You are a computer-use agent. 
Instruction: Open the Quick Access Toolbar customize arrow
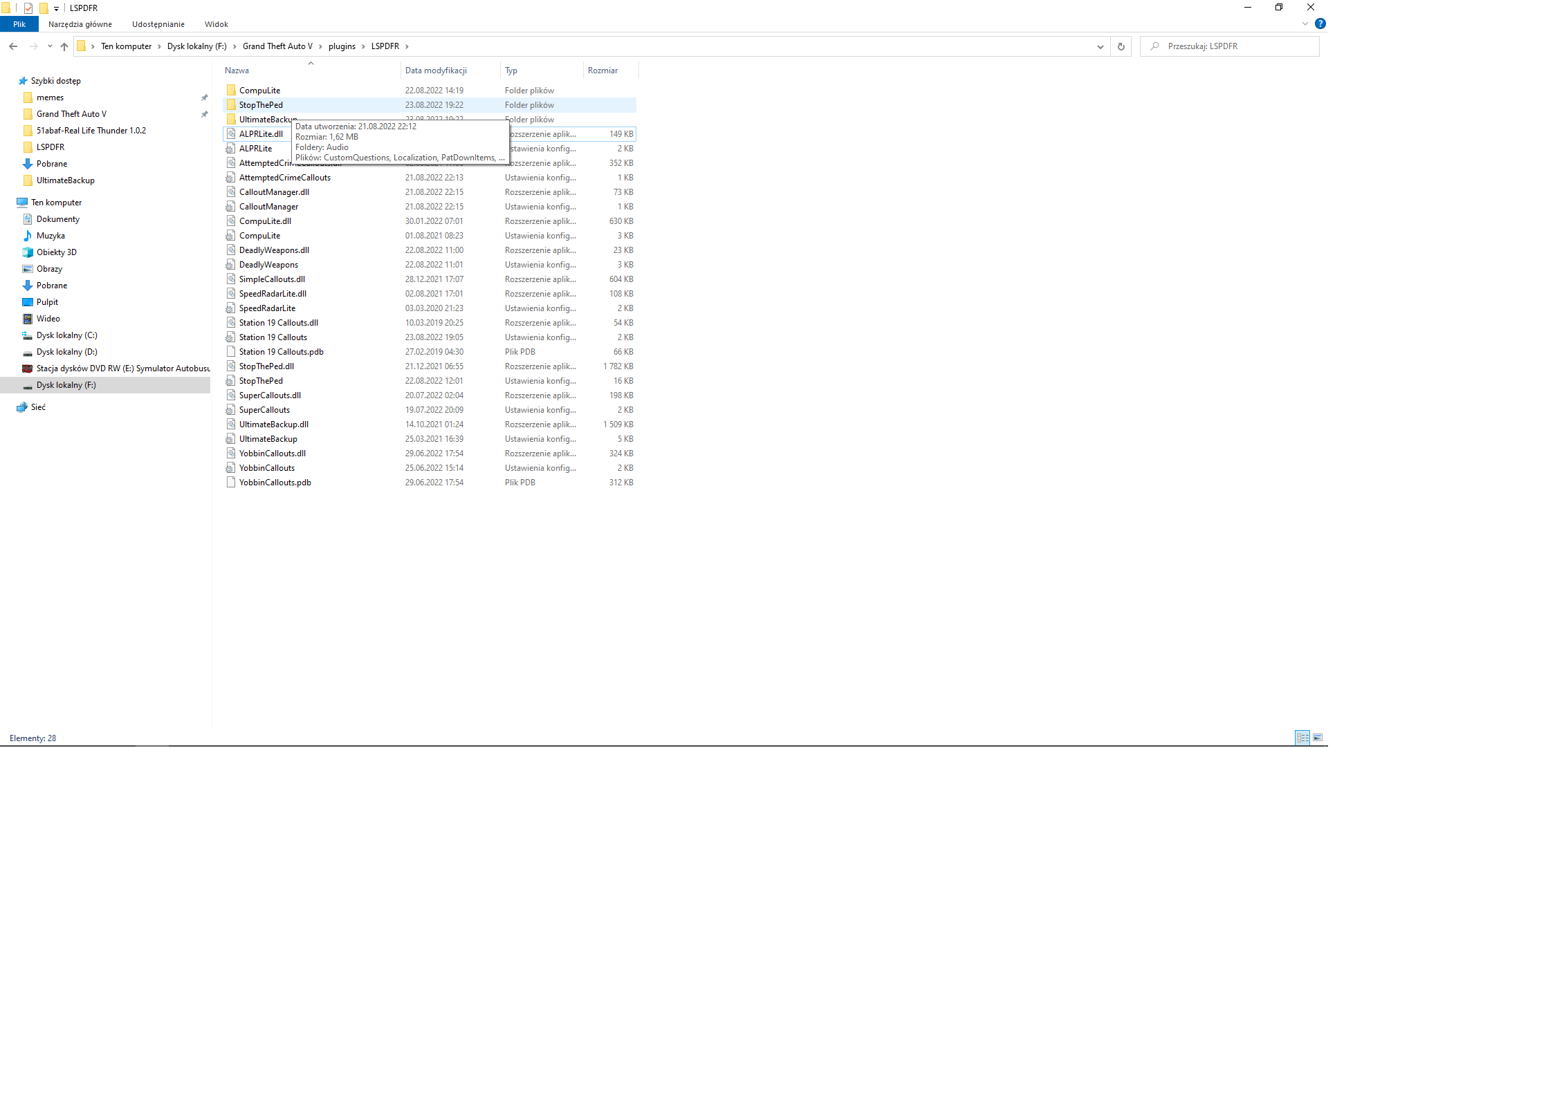(57, 8)
